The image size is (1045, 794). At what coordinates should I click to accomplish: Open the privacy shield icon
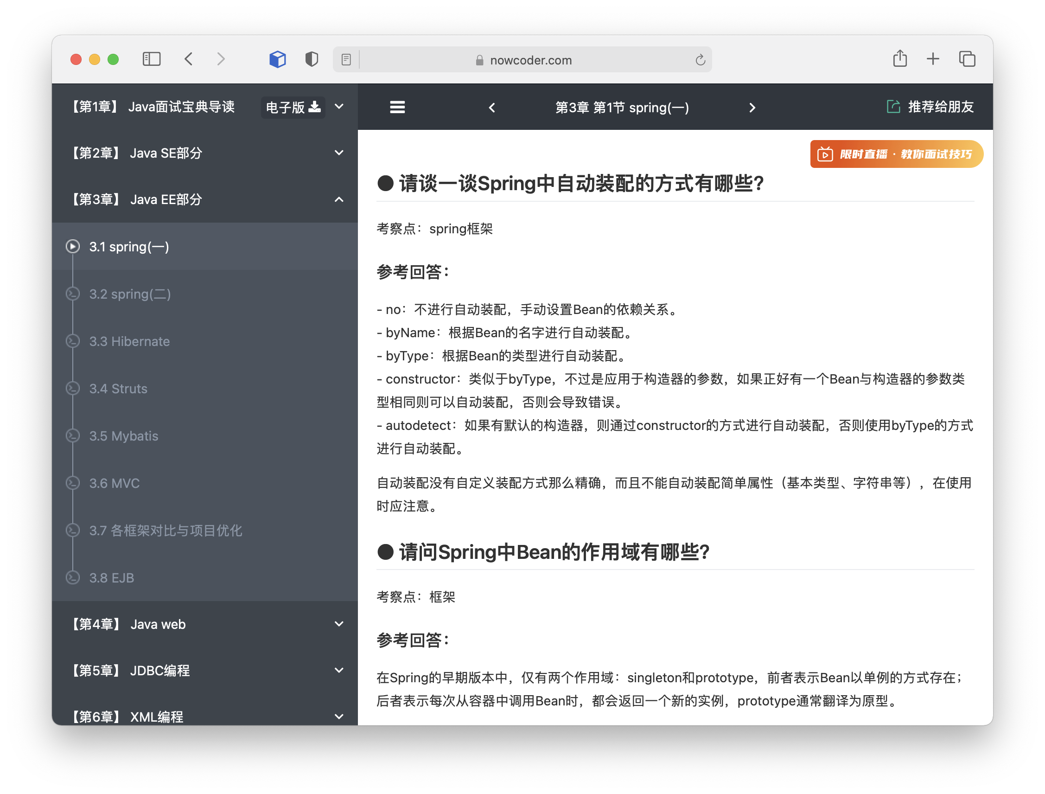pyautogui.click(x=312, y=59)
